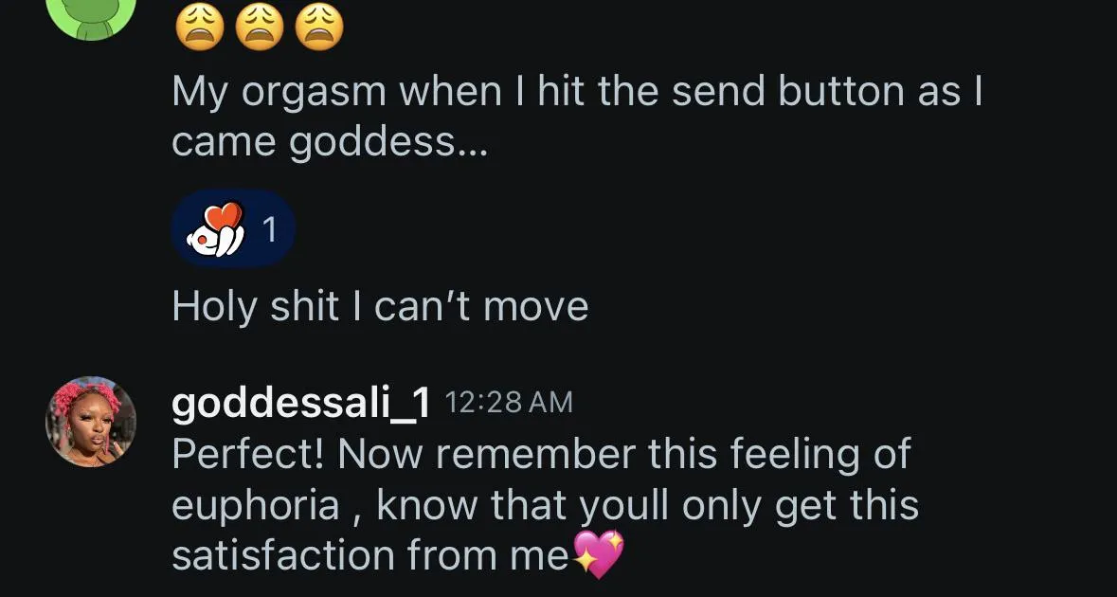Expand the reaction details on the heart-hands badge
Image resolution: width=1117 pixels, height=597 pixels.
[x=233, y=227]
